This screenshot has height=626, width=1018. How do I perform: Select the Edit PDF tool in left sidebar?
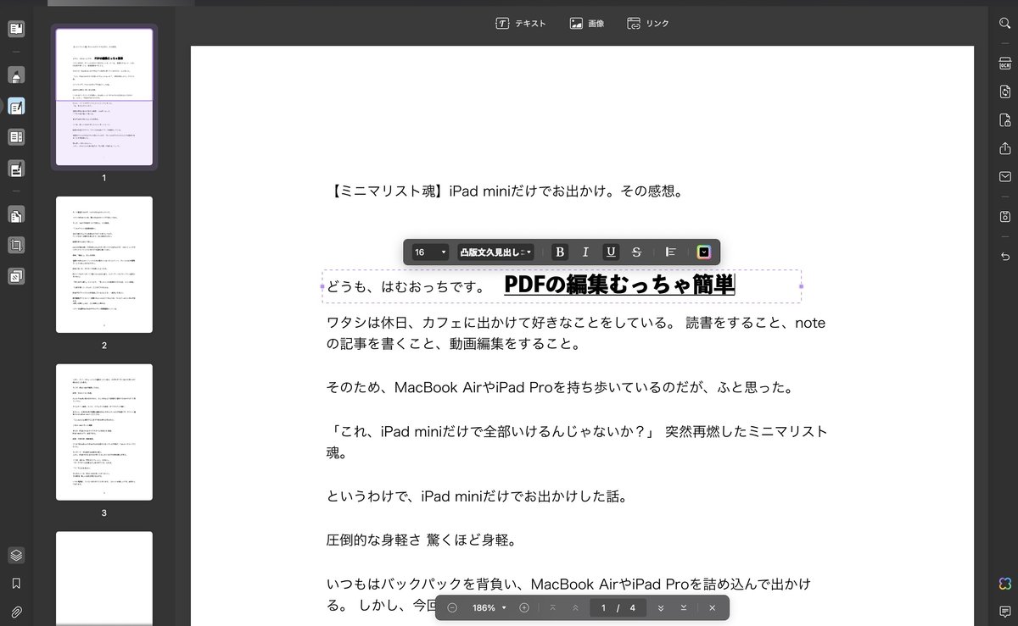[16, 107]
